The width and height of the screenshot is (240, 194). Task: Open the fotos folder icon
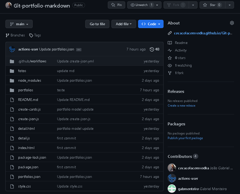click(x=12, y=71)
